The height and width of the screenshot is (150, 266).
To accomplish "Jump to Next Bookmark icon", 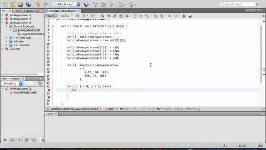I will pos(141,16).
